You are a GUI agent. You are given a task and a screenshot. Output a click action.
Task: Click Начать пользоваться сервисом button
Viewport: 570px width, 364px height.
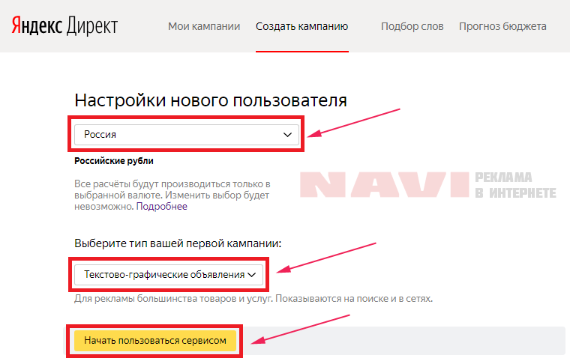click(155, 341)
